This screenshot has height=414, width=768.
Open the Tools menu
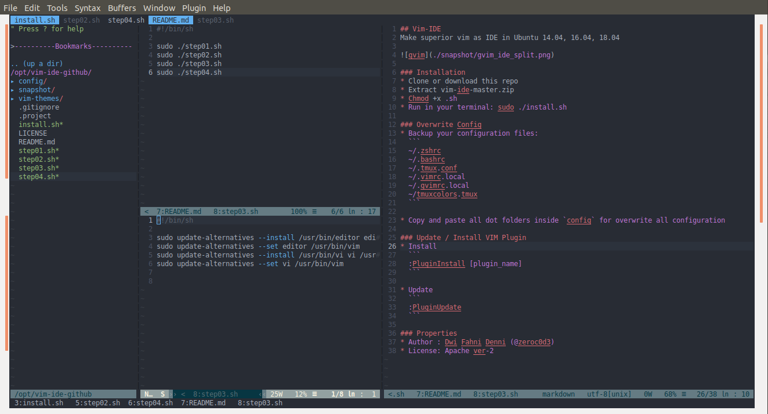[x=57, y=8]
